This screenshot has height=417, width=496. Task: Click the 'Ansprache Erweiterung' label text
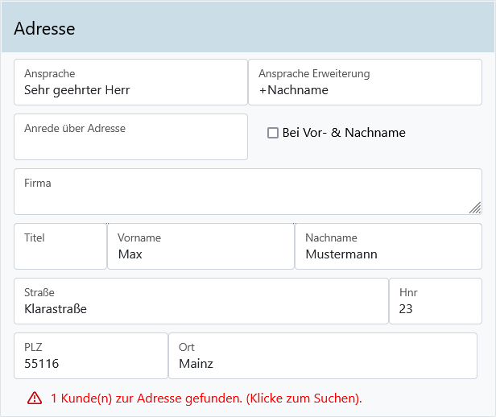(x=314, y=73)
